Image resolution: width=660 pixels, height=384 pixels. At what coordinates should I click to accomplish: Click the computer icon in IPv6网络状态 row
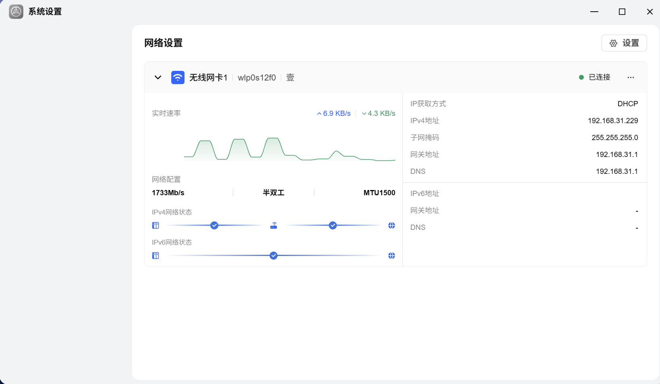pos(156,255)
